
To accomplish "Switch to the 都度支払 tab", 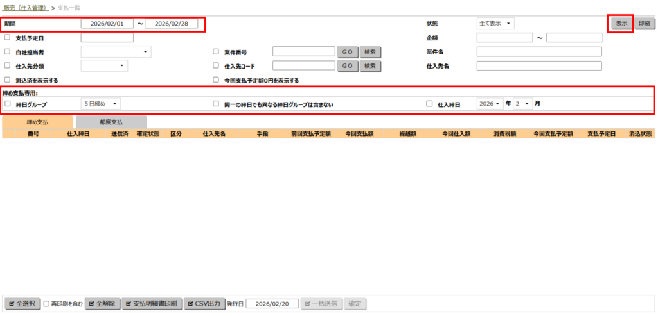I will click(111, 121).
